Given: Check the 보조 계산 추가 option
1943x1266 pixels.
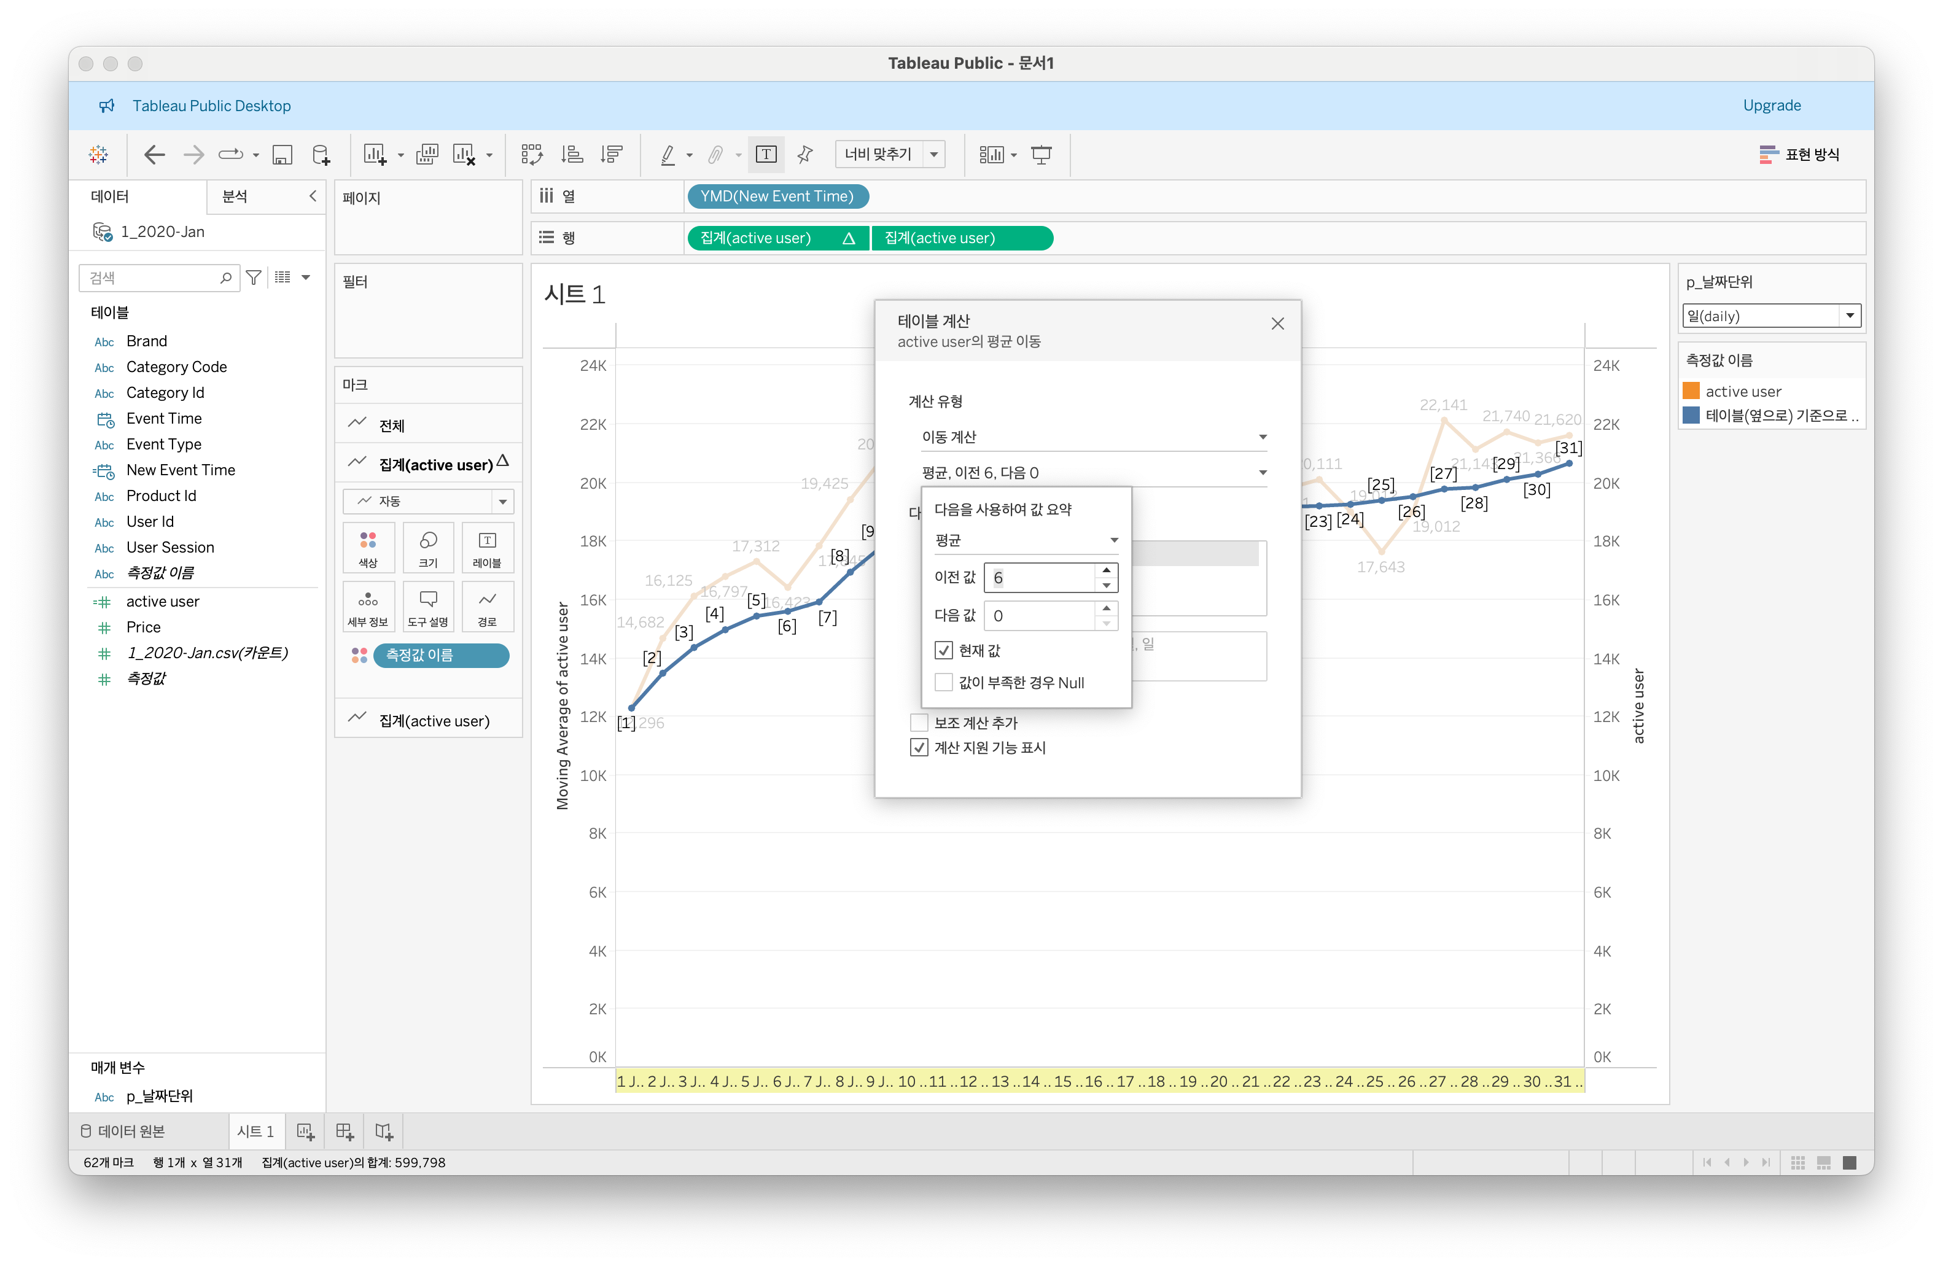Looking at the screenshot, I should (x=919, y=723).
